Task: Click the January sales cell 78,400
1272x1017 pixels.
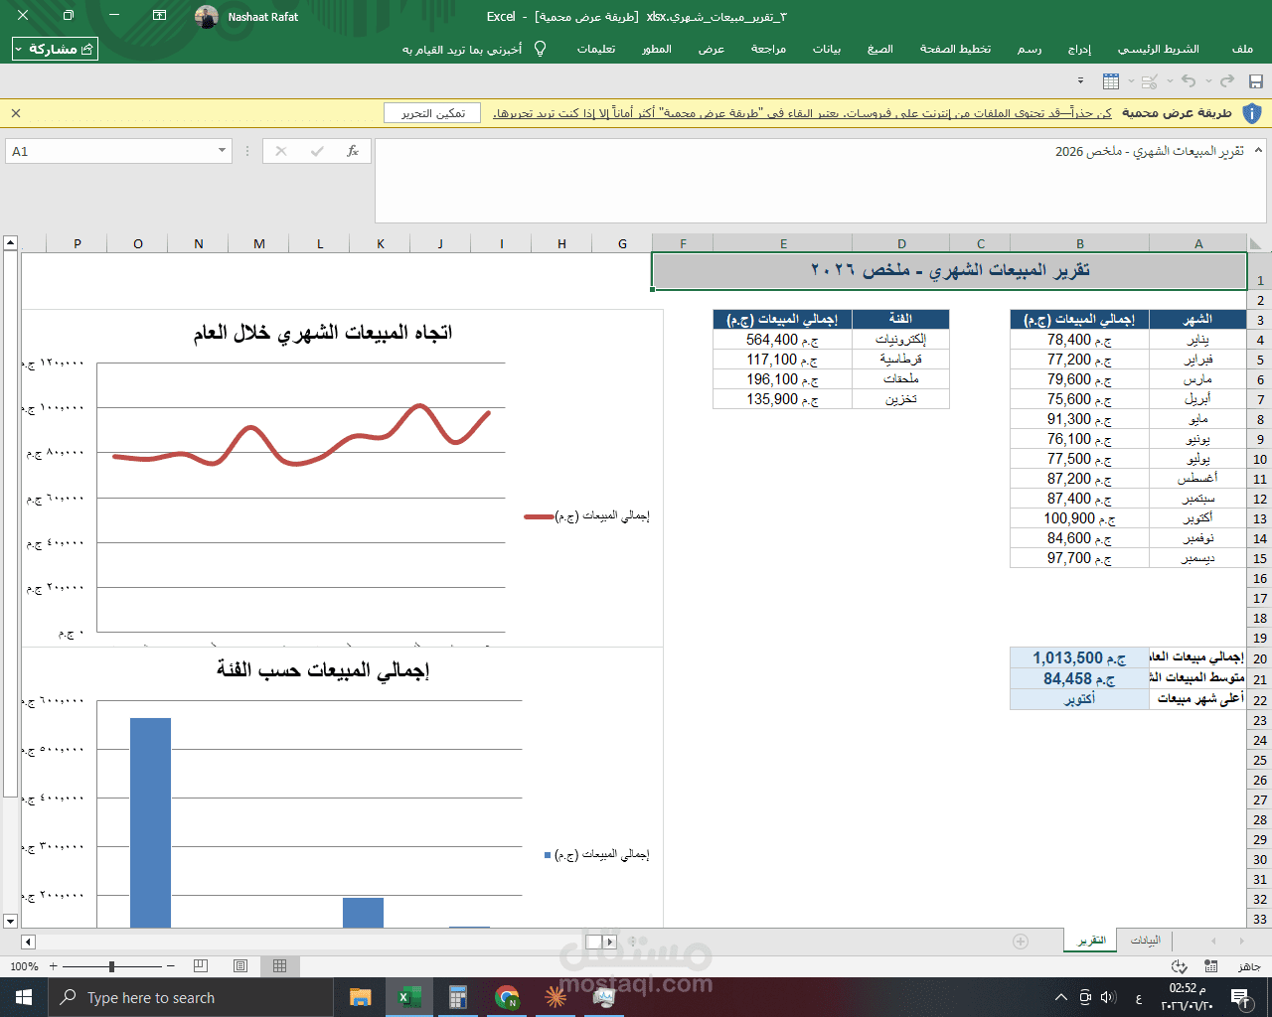Action: coord(1079,340)
